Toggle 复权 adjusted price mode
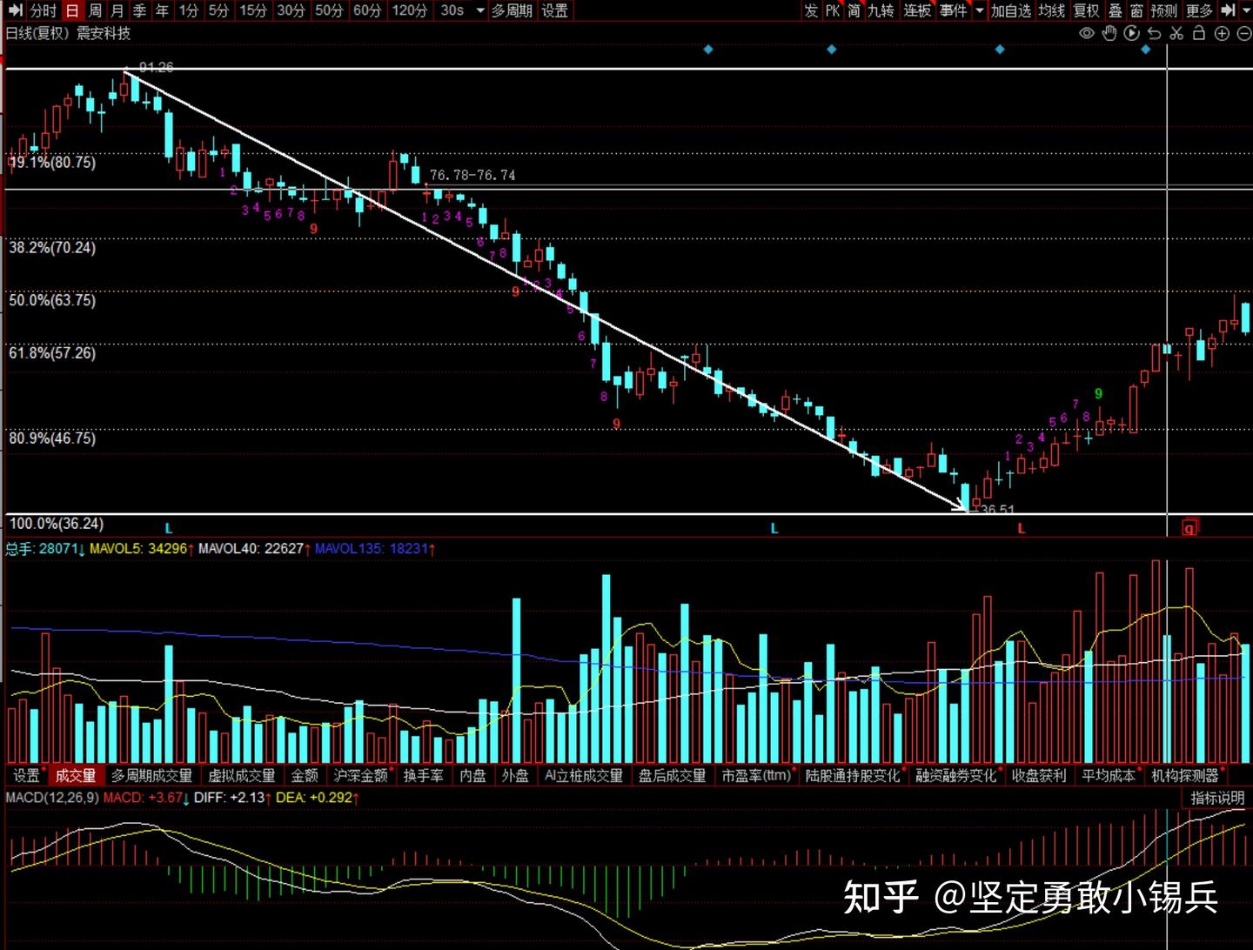 coord(1086,11)
